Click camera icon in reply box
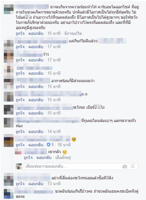This screenshot has height=200, width=146. [x=125, y=167]
